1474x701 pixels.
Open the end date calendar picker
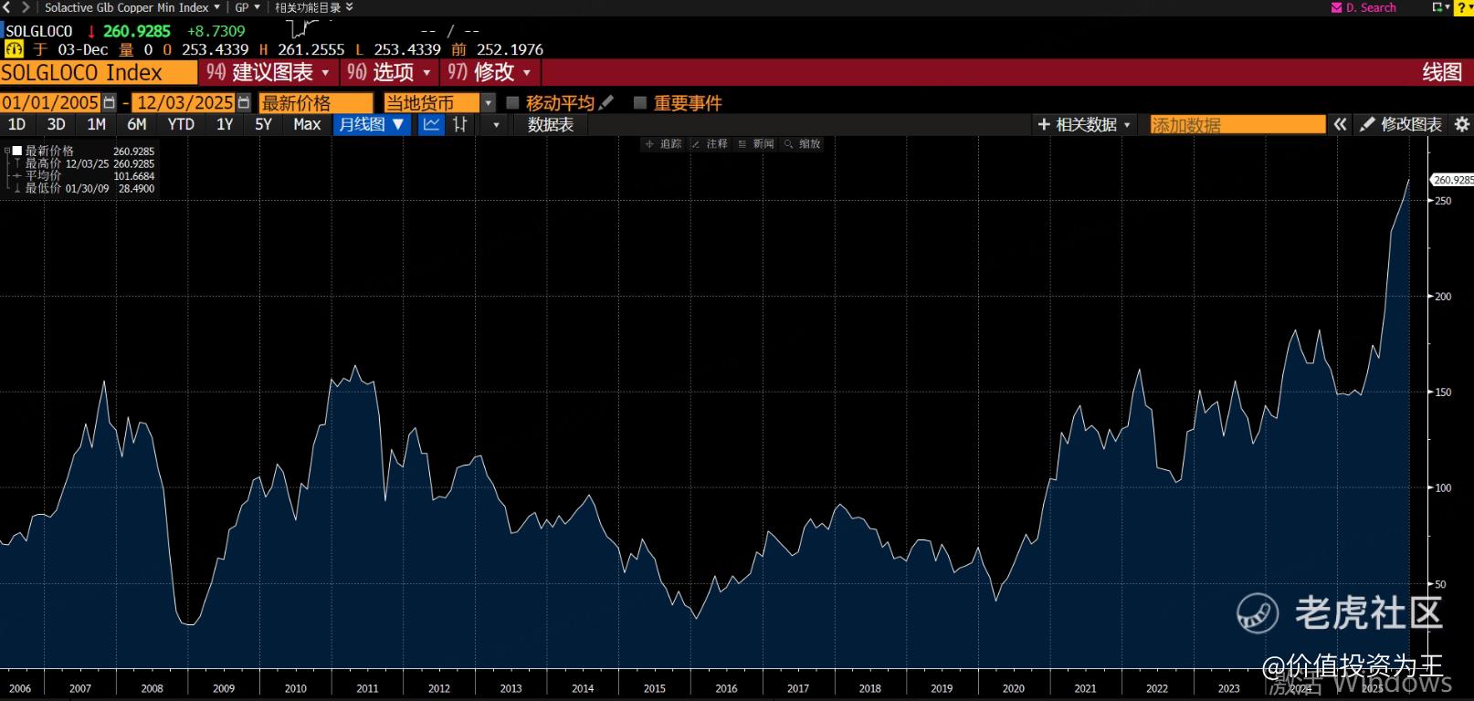244,103
